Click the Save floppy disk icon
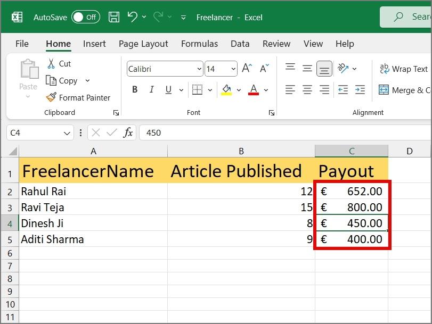Screen dimensions: 432x324 click(114, 17)
